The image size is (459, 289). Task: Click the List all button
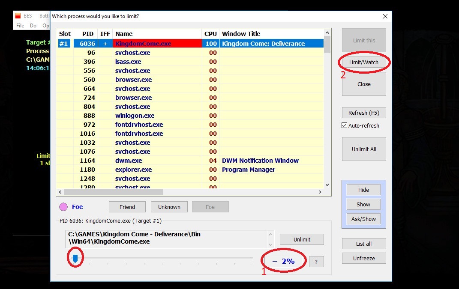[364, 244]
